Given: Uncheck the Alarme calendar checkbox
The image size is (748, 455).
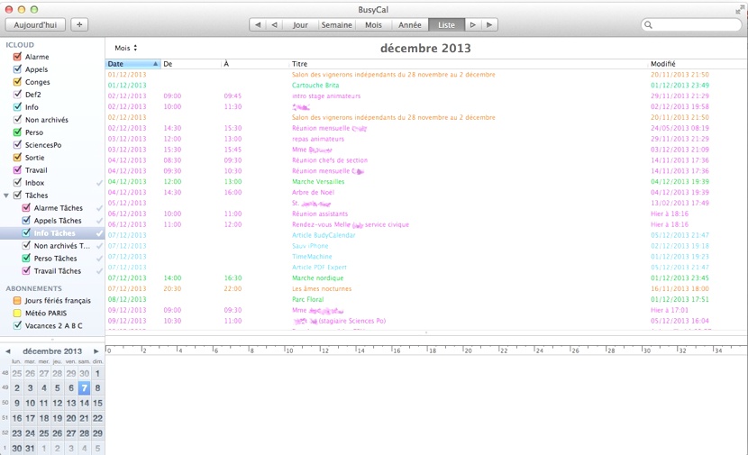Looking at the screenshot, I should [17, 57].
